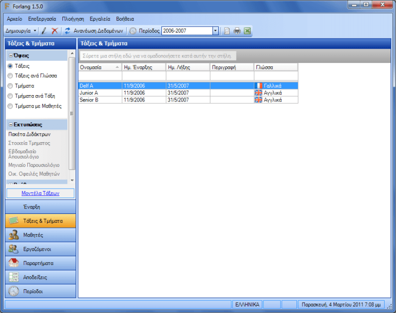
Task: Open Μαθητές section in navigation pane
Action: [40, 235]
